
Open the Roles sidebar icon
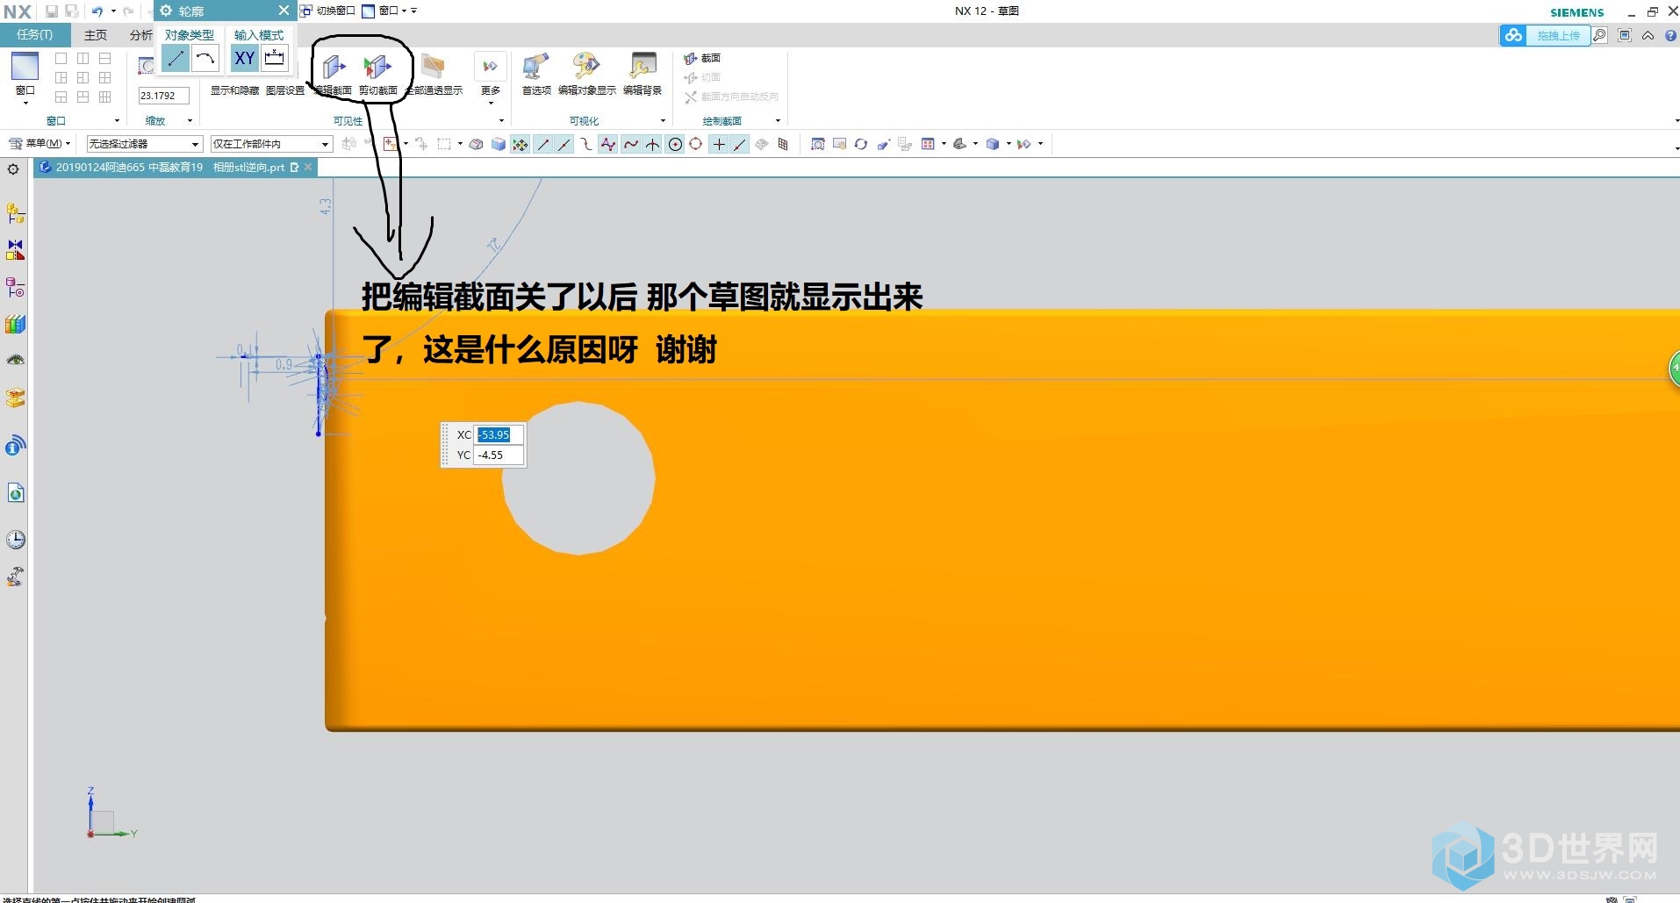(15, 576)
